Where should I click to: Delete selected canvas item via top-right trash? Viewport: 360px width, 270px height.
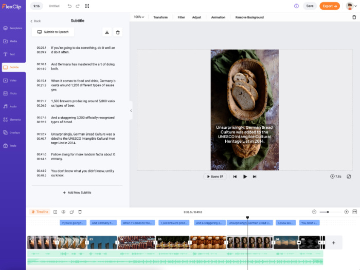point(354,17)
